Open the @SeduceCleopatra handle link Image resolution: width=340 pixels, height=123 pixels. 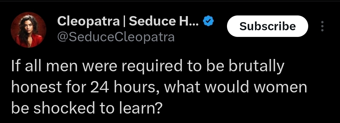(116, 37)
